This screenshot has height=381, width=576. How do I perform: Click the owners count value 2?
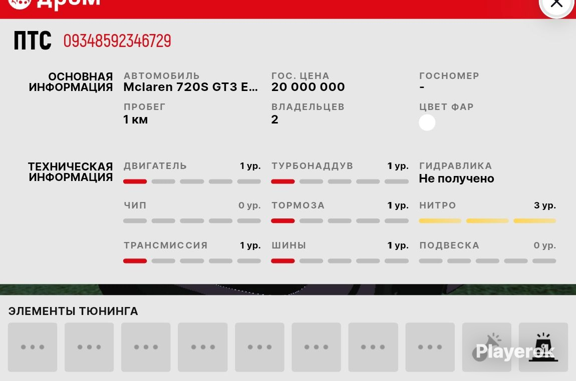click(275, 119)
